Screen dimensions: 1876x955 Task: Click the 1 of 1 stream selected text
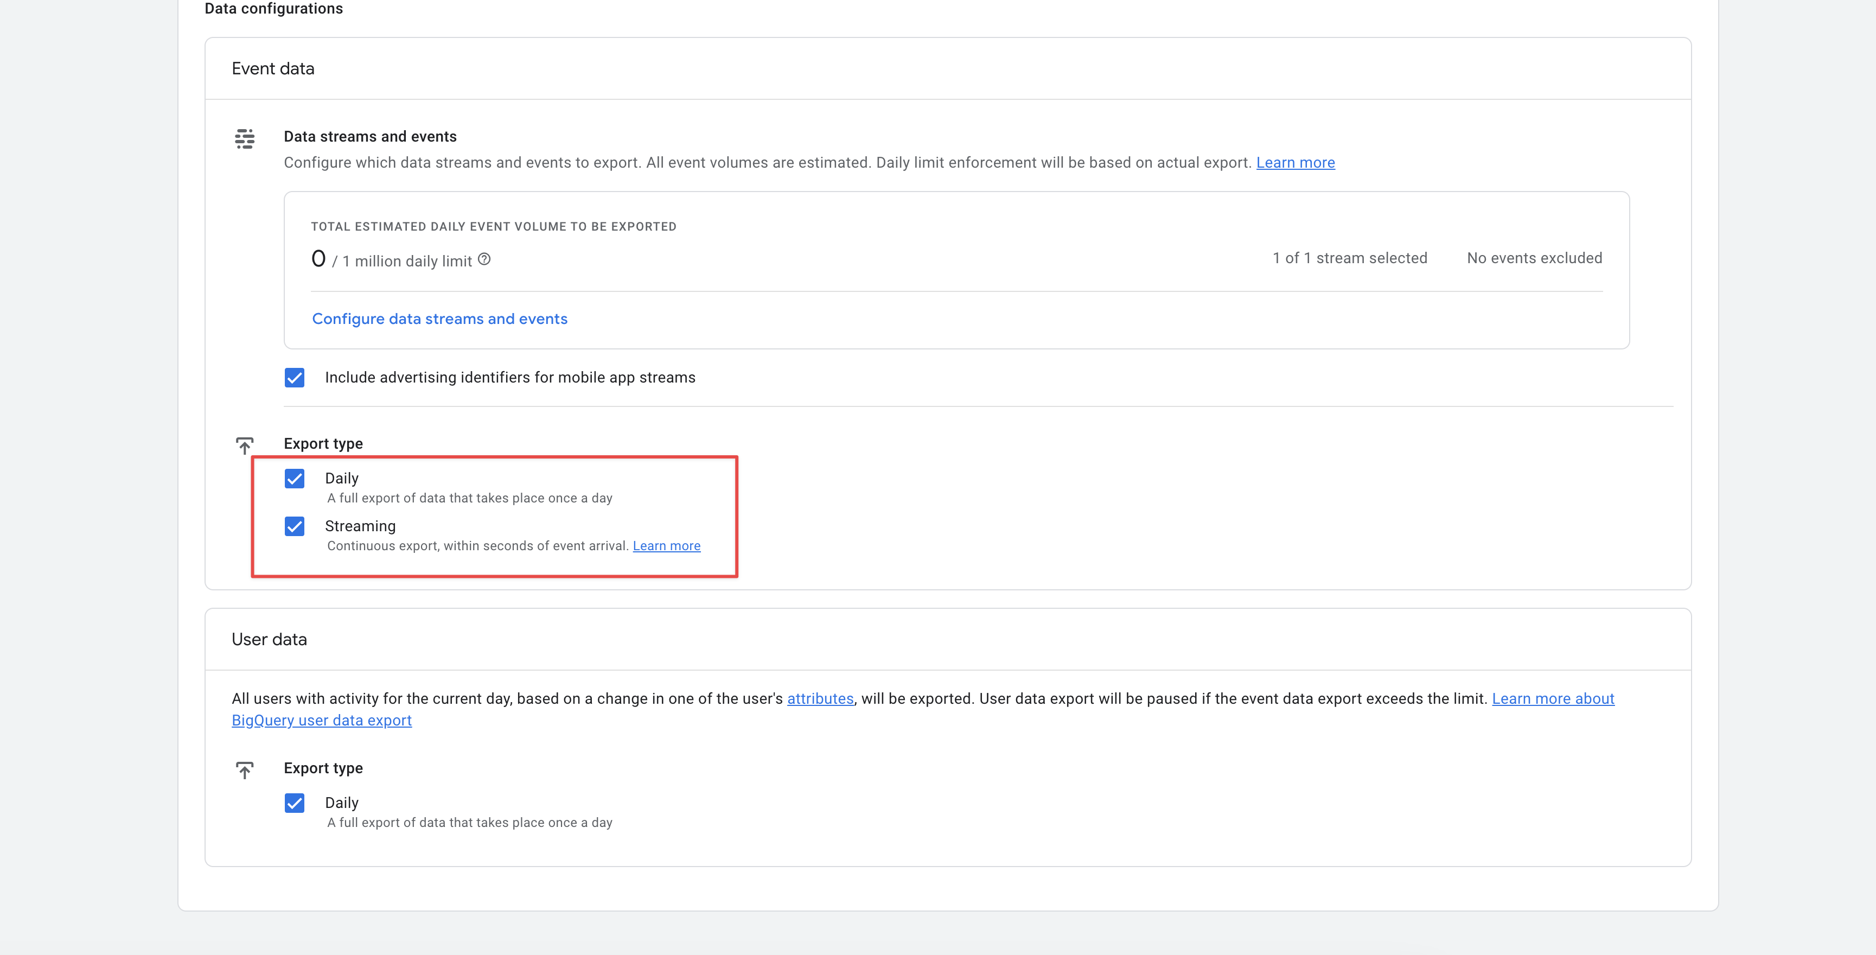[x=1349, y=257]
